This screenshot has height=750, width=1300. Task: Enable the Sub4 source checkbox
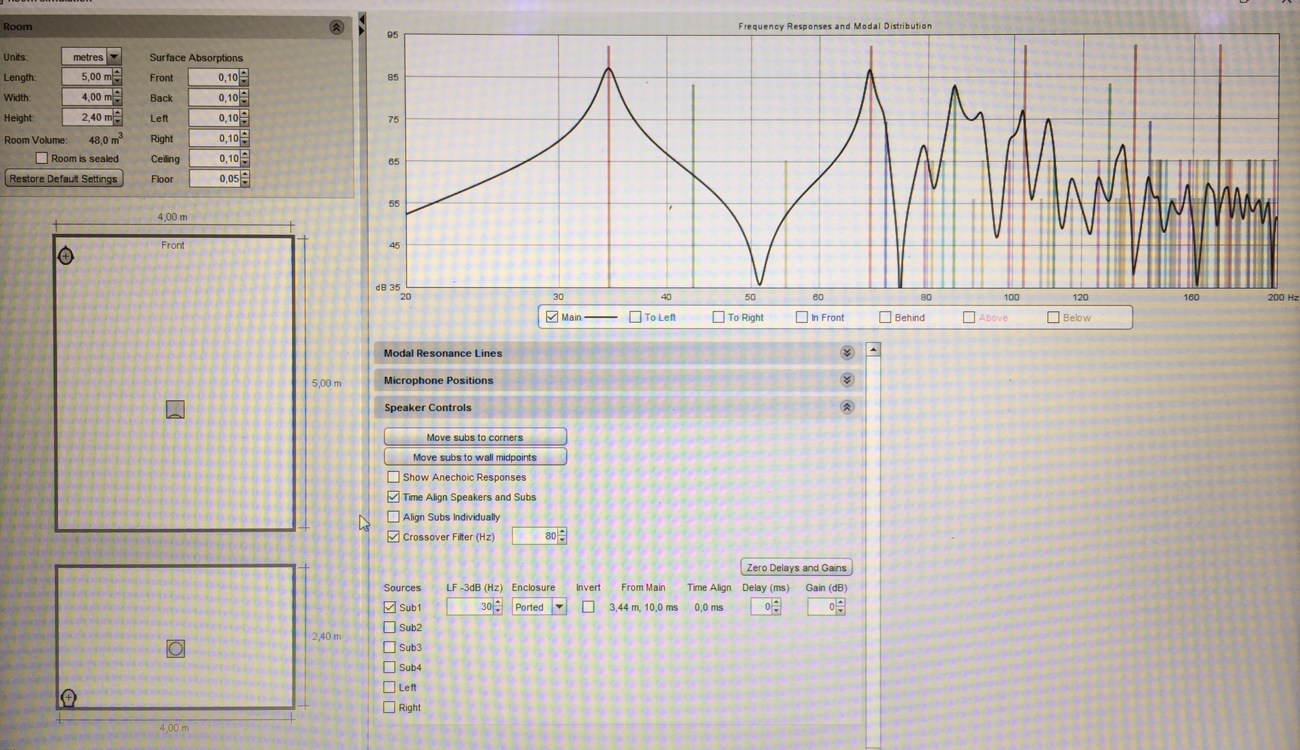point(390,667)
